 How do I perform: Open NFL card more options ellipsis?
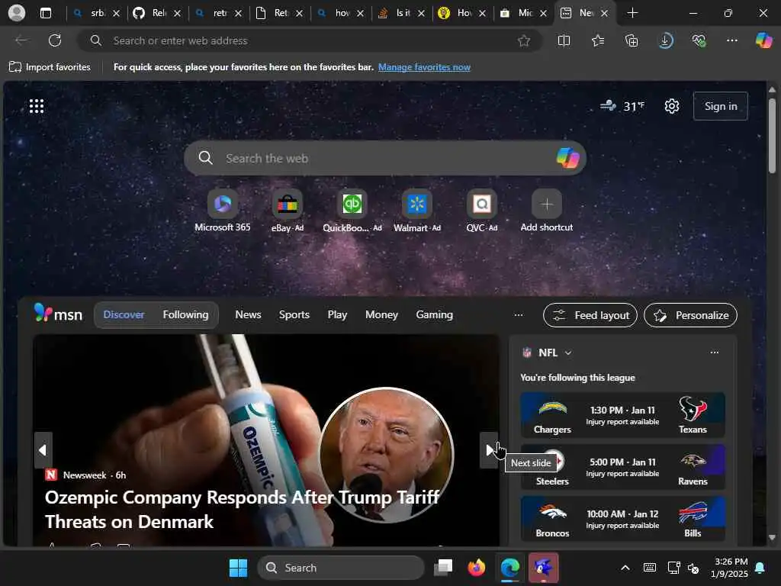[714, 353]
